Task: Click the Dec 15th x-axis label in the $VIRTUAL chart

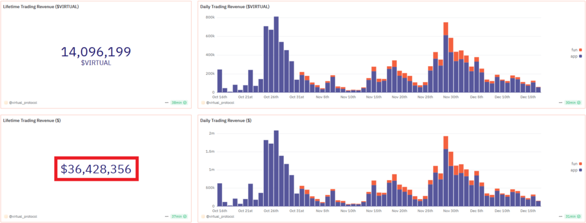Action: [528, 97]
